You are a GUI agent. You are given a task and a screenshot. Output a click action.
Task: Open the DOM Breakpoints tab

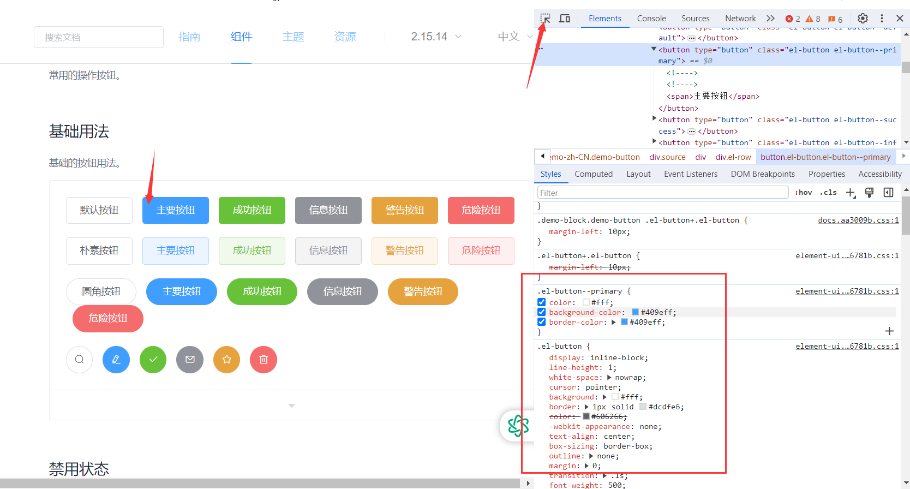coord(763,174)
